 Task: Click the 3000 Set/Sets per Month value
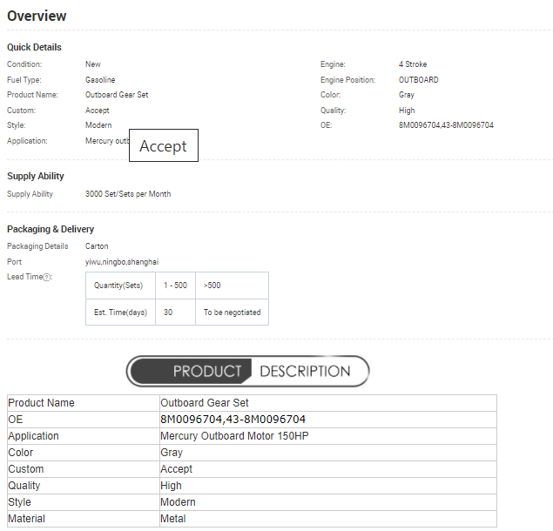click(128, 194)
